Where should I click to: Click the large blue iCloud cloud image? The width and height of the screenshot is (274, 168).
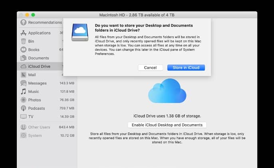[167, 91]
